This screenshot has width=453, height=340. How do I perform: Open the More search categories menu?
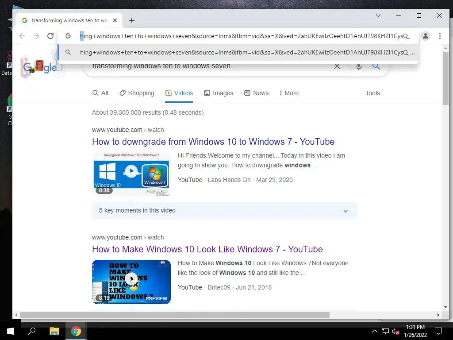tap(289, 93)
